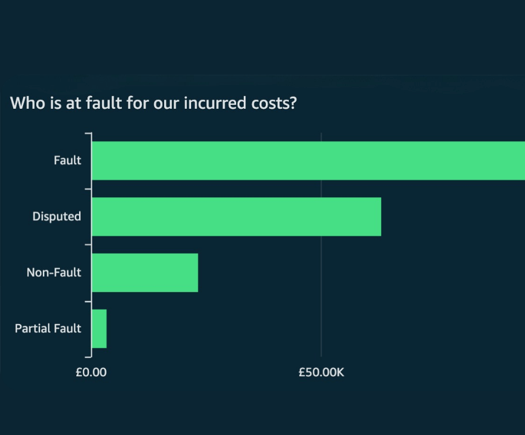Viewport: 525px width, 435px height.
Task: Click the topmost tick on the category axis
Action: click(x=88, y=133)
